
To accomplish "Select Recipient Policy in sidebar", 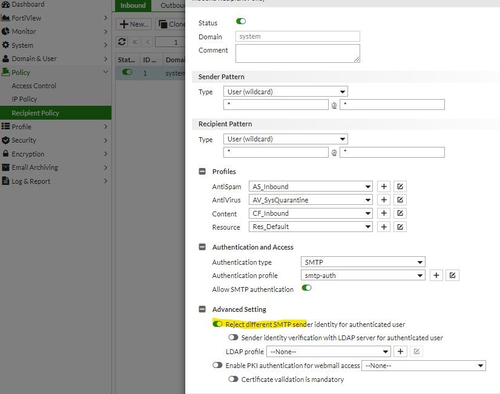I will click(x=56, y=112).
